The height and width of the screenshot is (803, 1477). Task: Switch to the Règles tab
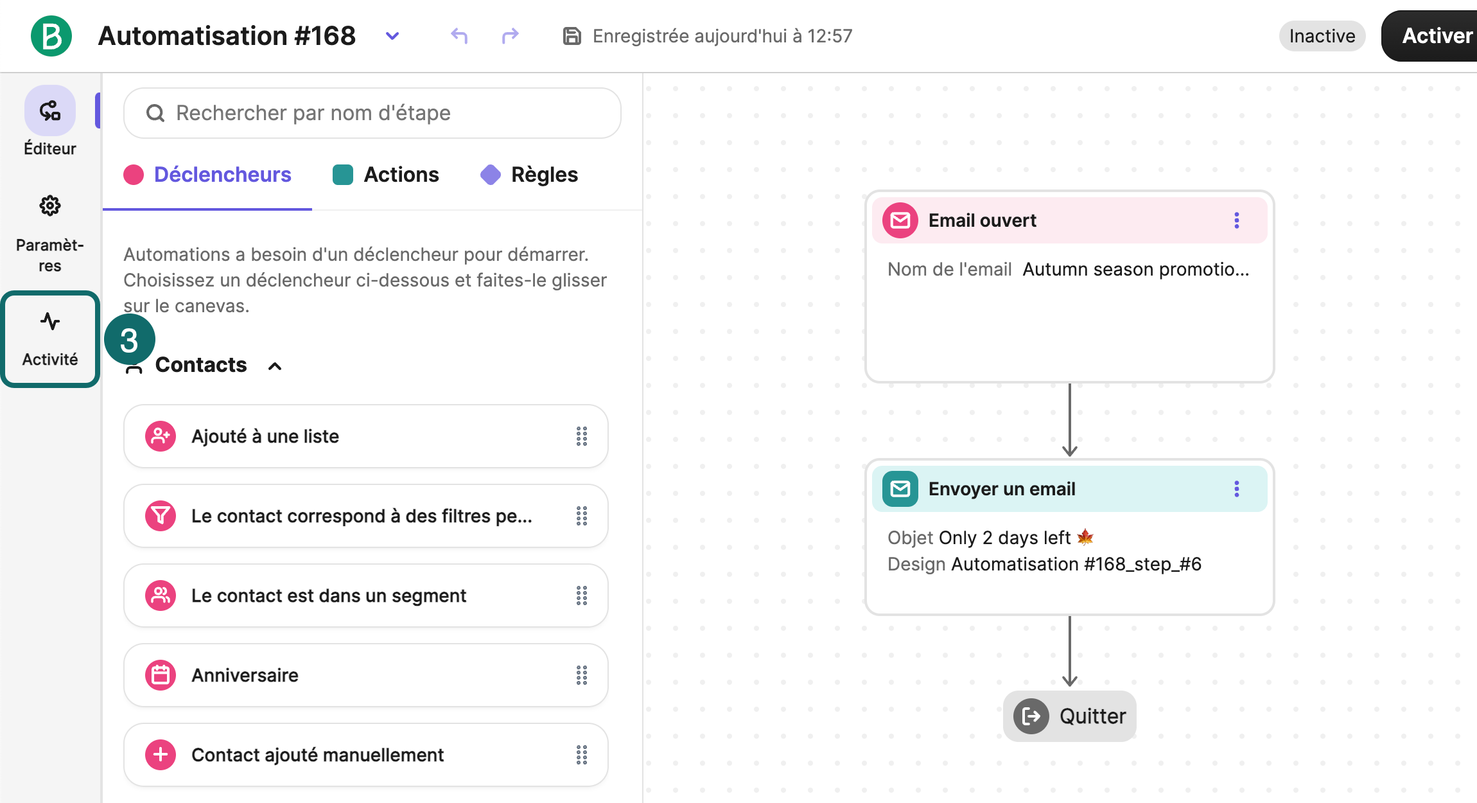click(x=529, y=175)
